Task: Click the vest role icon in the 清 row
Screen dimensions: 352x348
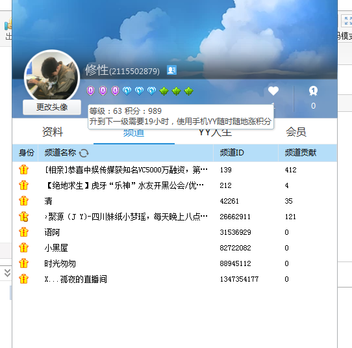Action: click(23, 201)
